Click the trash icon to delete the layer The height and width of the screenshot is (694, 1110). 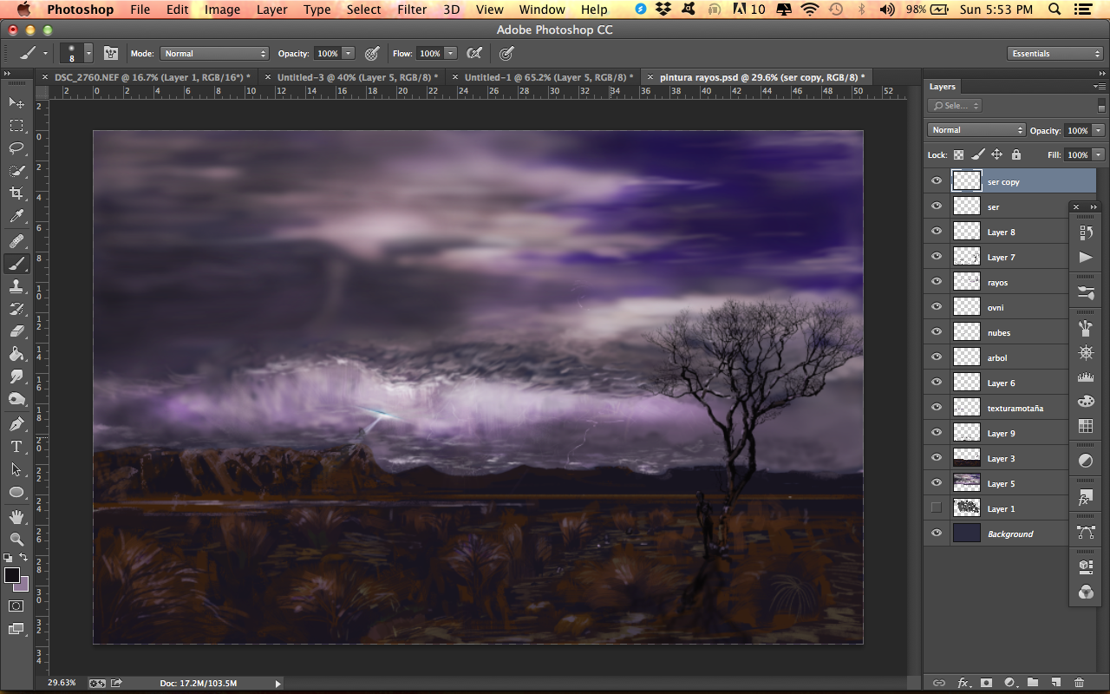coord(1080,684)
